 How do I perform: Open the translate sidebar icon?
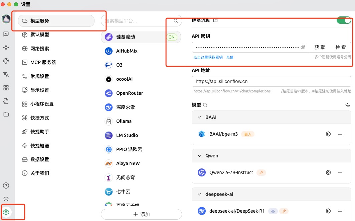(6, 74)
